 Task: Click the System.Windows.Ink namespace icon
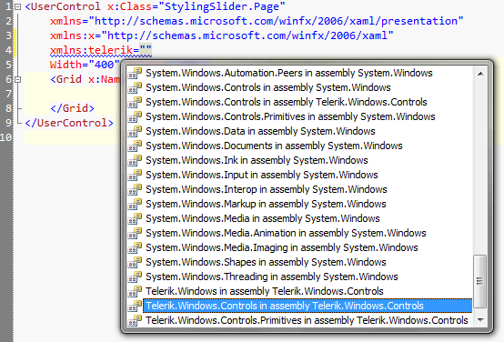point(135,160)
